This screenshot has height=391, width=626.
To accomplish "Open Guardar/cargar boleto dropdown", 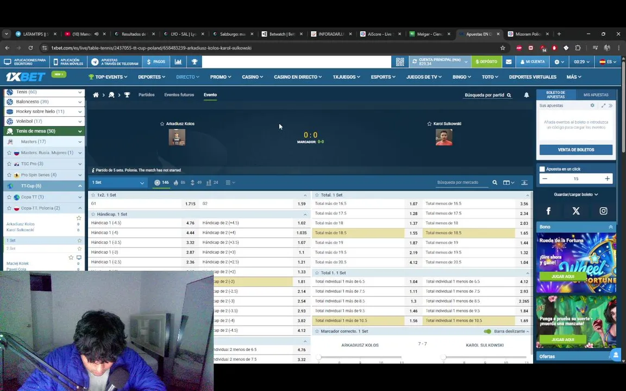I will [x=575, y=194].
